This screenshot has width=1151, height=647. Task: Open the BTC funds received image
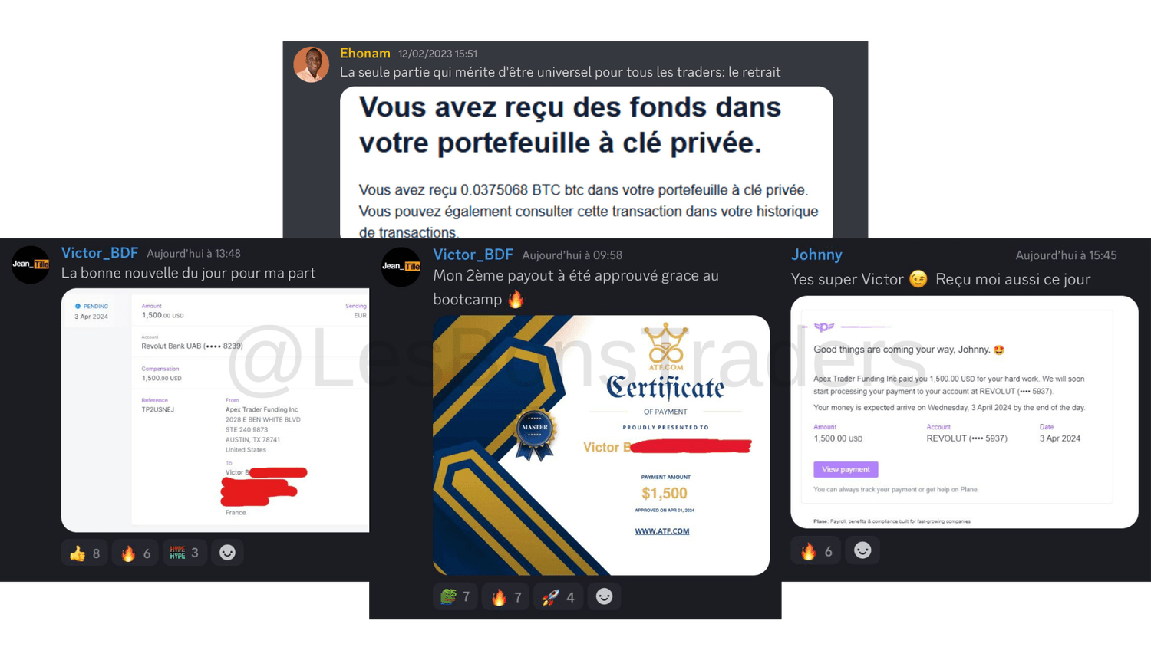point(586,163)
